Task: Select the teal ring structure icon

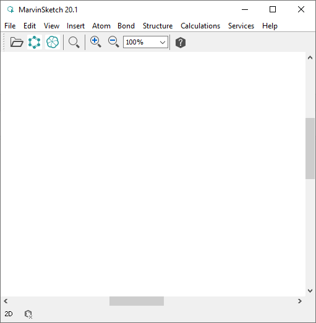Action: [x=35, y=42]
